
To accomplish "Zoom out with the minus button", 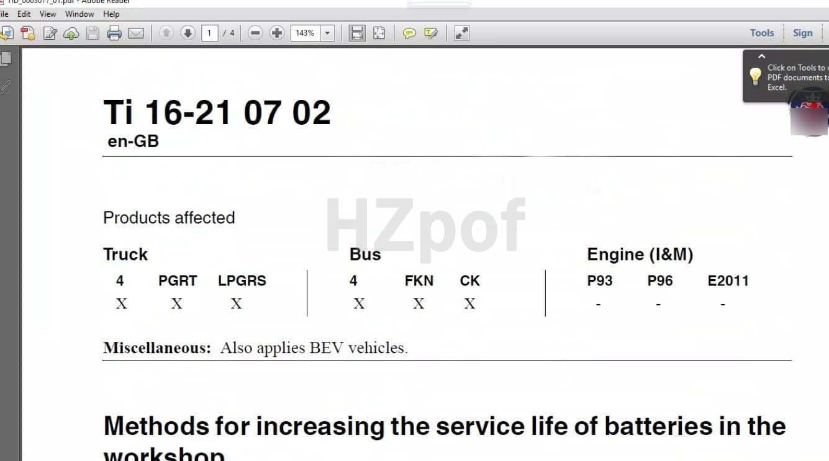I will pyautogui.click(x=255, y=33).
